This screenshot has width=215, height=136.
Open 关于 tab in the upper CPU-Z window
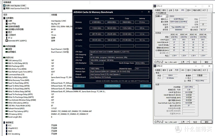click(x=204, y=10)
